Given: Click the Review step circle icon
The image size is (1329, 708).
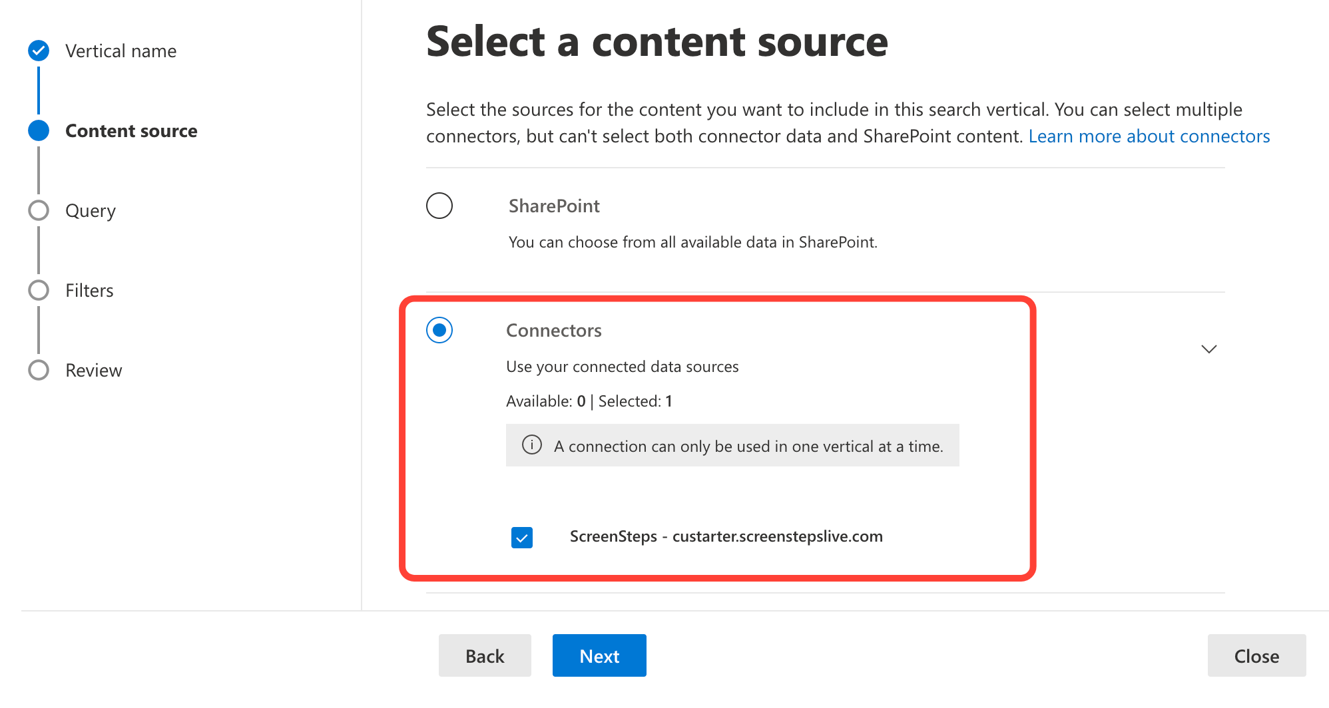Looking at the screenshot, I should pos(39,370).
